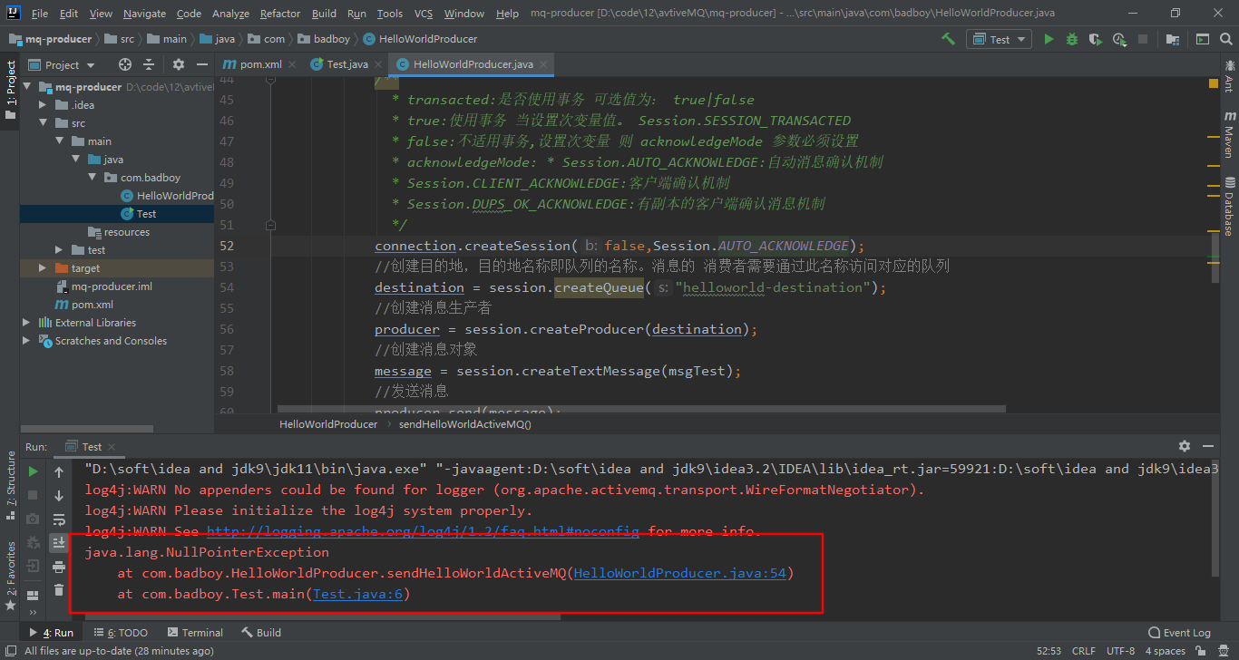Image resolution: width=1239 pixels, height=660 pixels.
Task: Toggle the Structure tool window sidebar button
Action: 10,485
